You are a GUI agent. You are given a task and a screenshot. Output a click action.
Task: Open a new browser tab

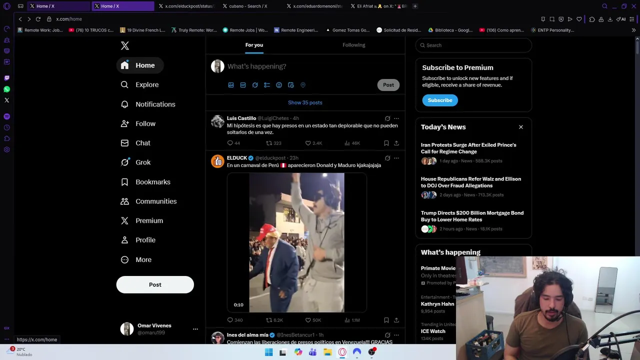point(415,6)
